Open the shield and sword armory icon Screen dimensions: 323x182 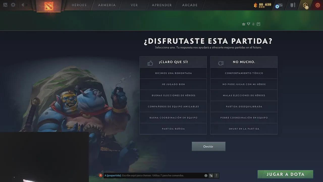[x=293, y=5]
